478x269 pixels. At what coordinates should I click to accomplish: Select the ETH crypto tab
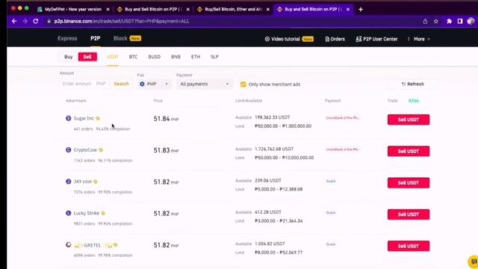click(196, 57)
